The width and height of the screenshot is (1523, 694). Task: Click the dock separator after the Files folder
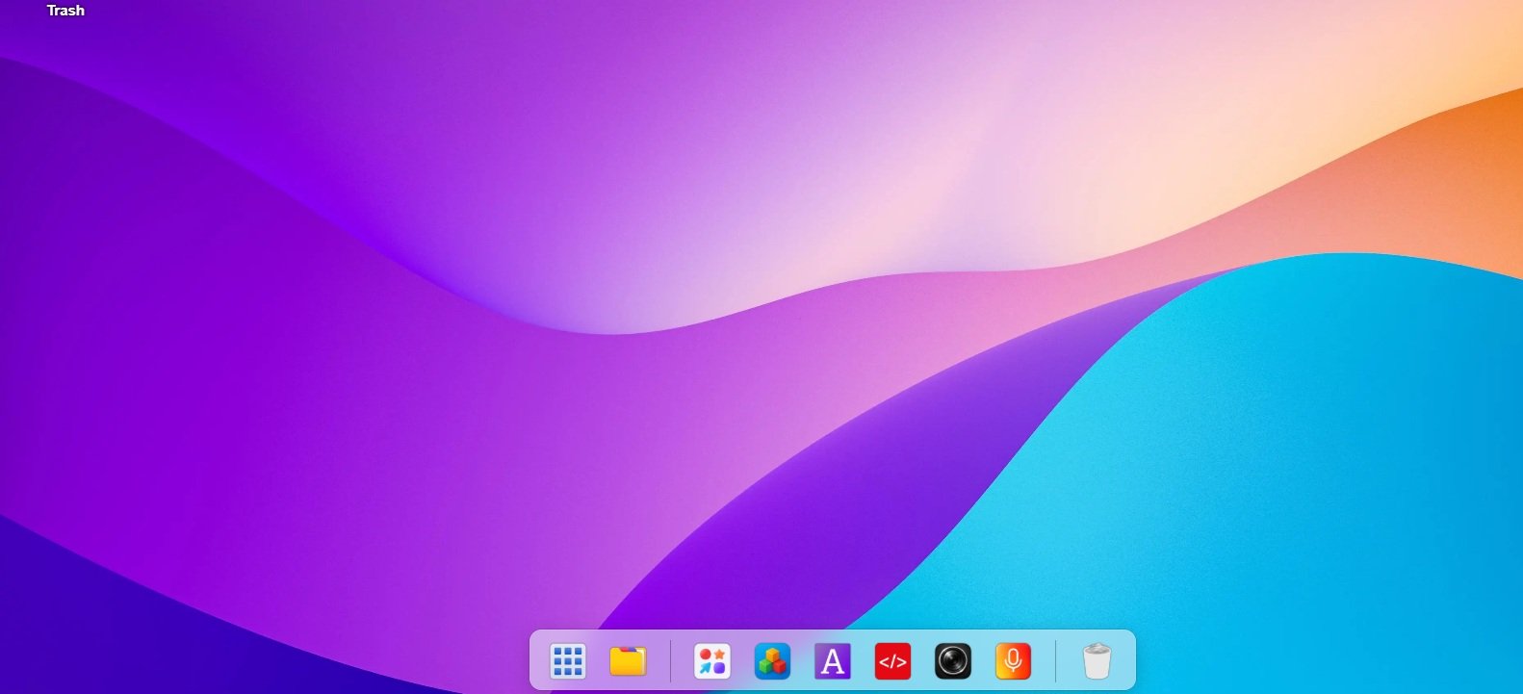tap(670, 661)
